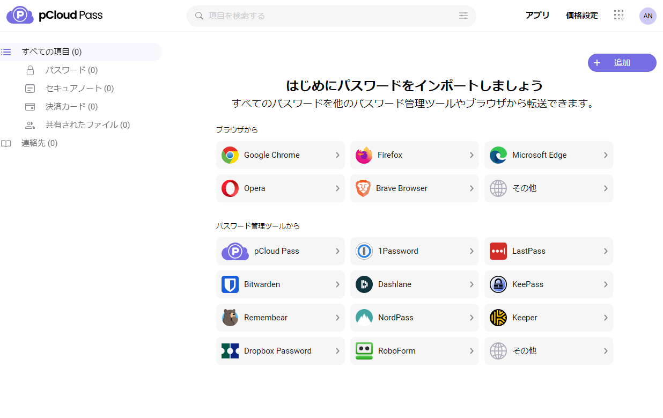Import from Dropbox Password
Screen dimensions: 663x418
click(281, 351)
